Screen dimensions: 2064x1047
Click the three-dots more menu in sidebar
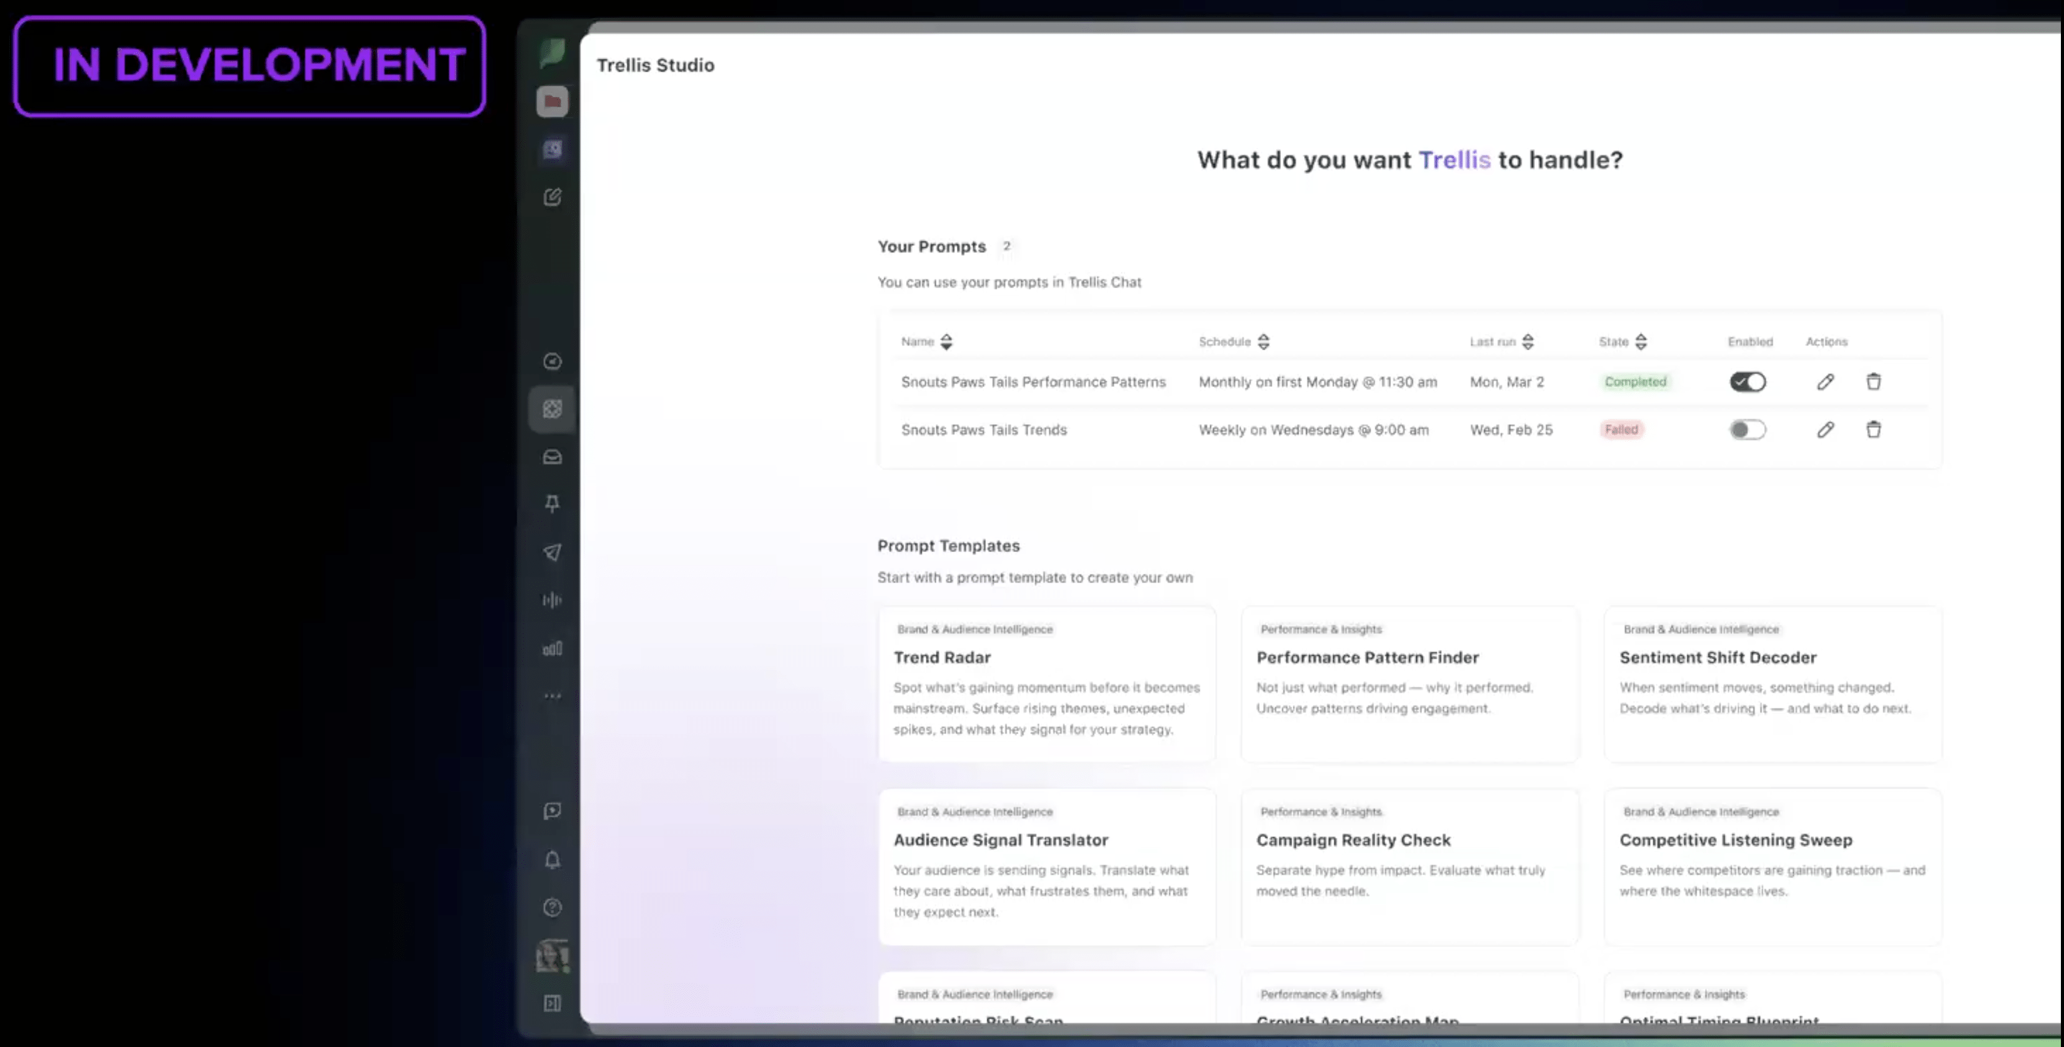click(x=552, y=696)
